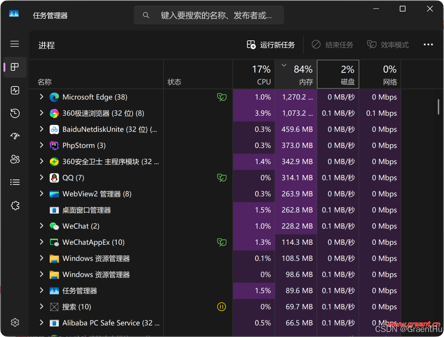Expand the WebView2 管理器 (8) group

pos(42,193)
